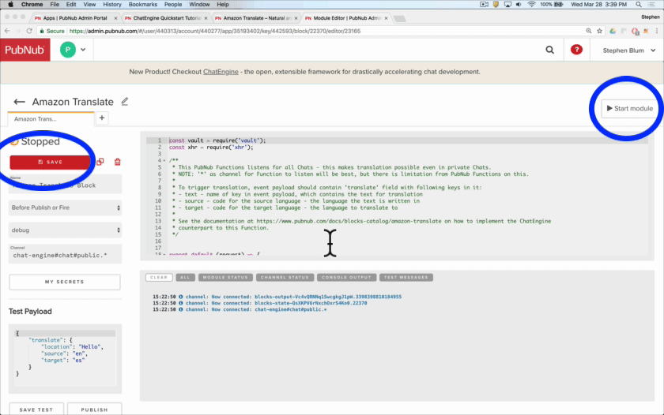Open the People menu
Image resolution: width=664 pixels, height=415 pixels.
(x=173, y=4)
